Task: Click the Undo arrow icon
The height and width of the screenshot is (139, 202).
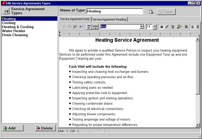Action: (x=81, y=27)
